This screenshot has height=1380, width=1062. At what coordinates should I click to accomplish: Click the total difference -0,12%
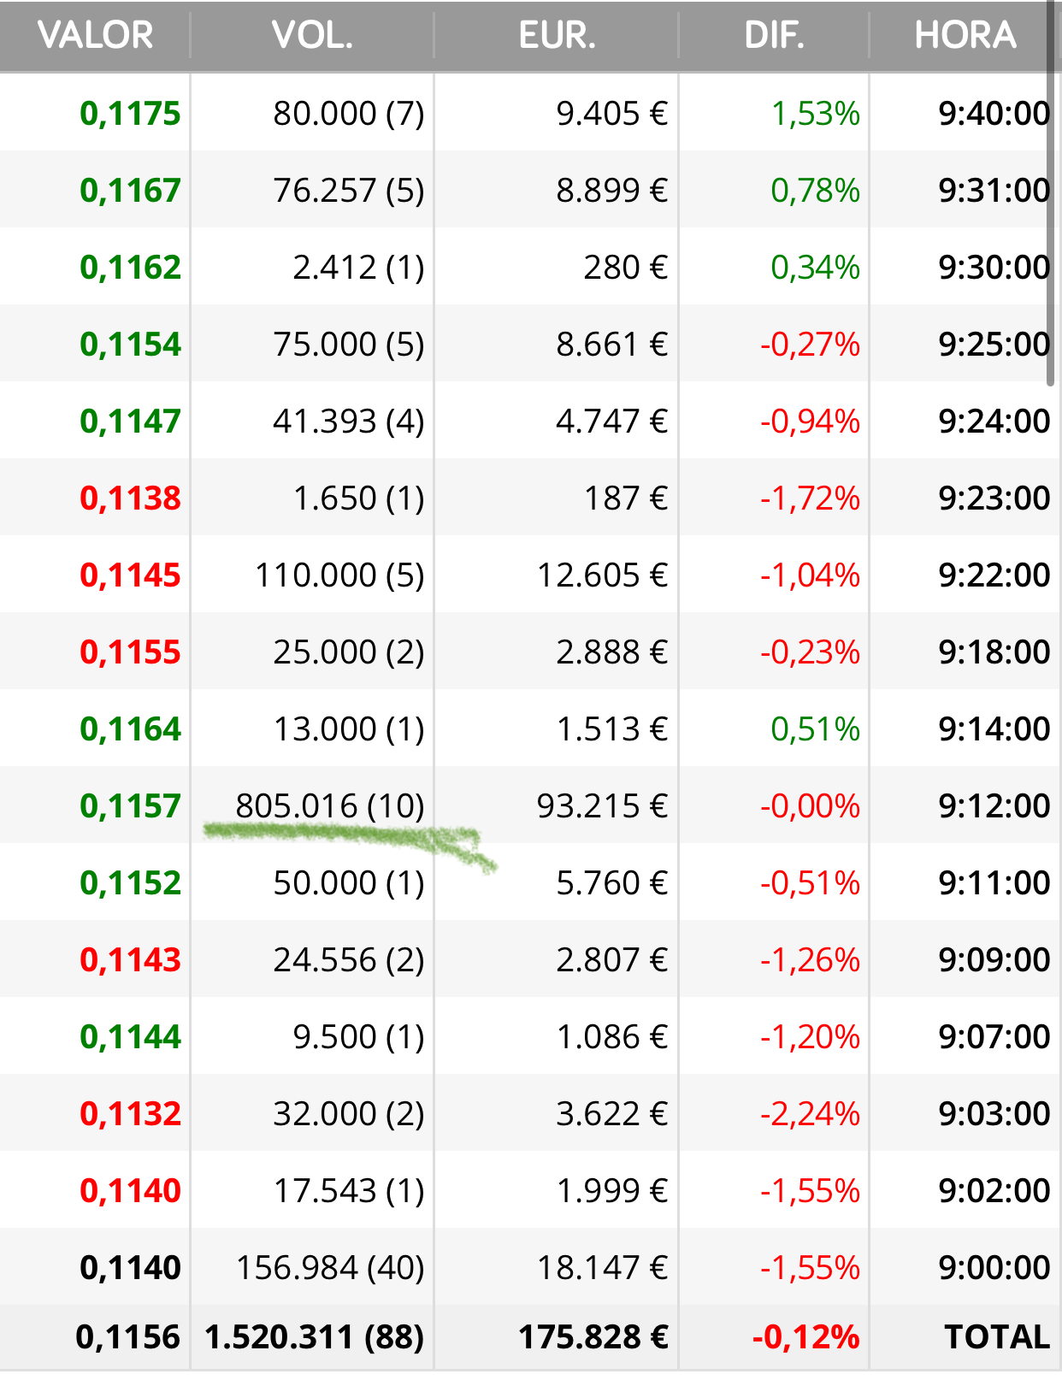point(805,1337)
